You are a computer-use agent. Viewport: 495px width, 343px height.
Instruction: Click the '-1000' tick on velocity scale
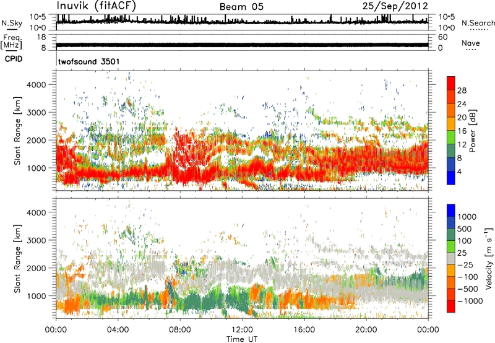pos(470,301)
